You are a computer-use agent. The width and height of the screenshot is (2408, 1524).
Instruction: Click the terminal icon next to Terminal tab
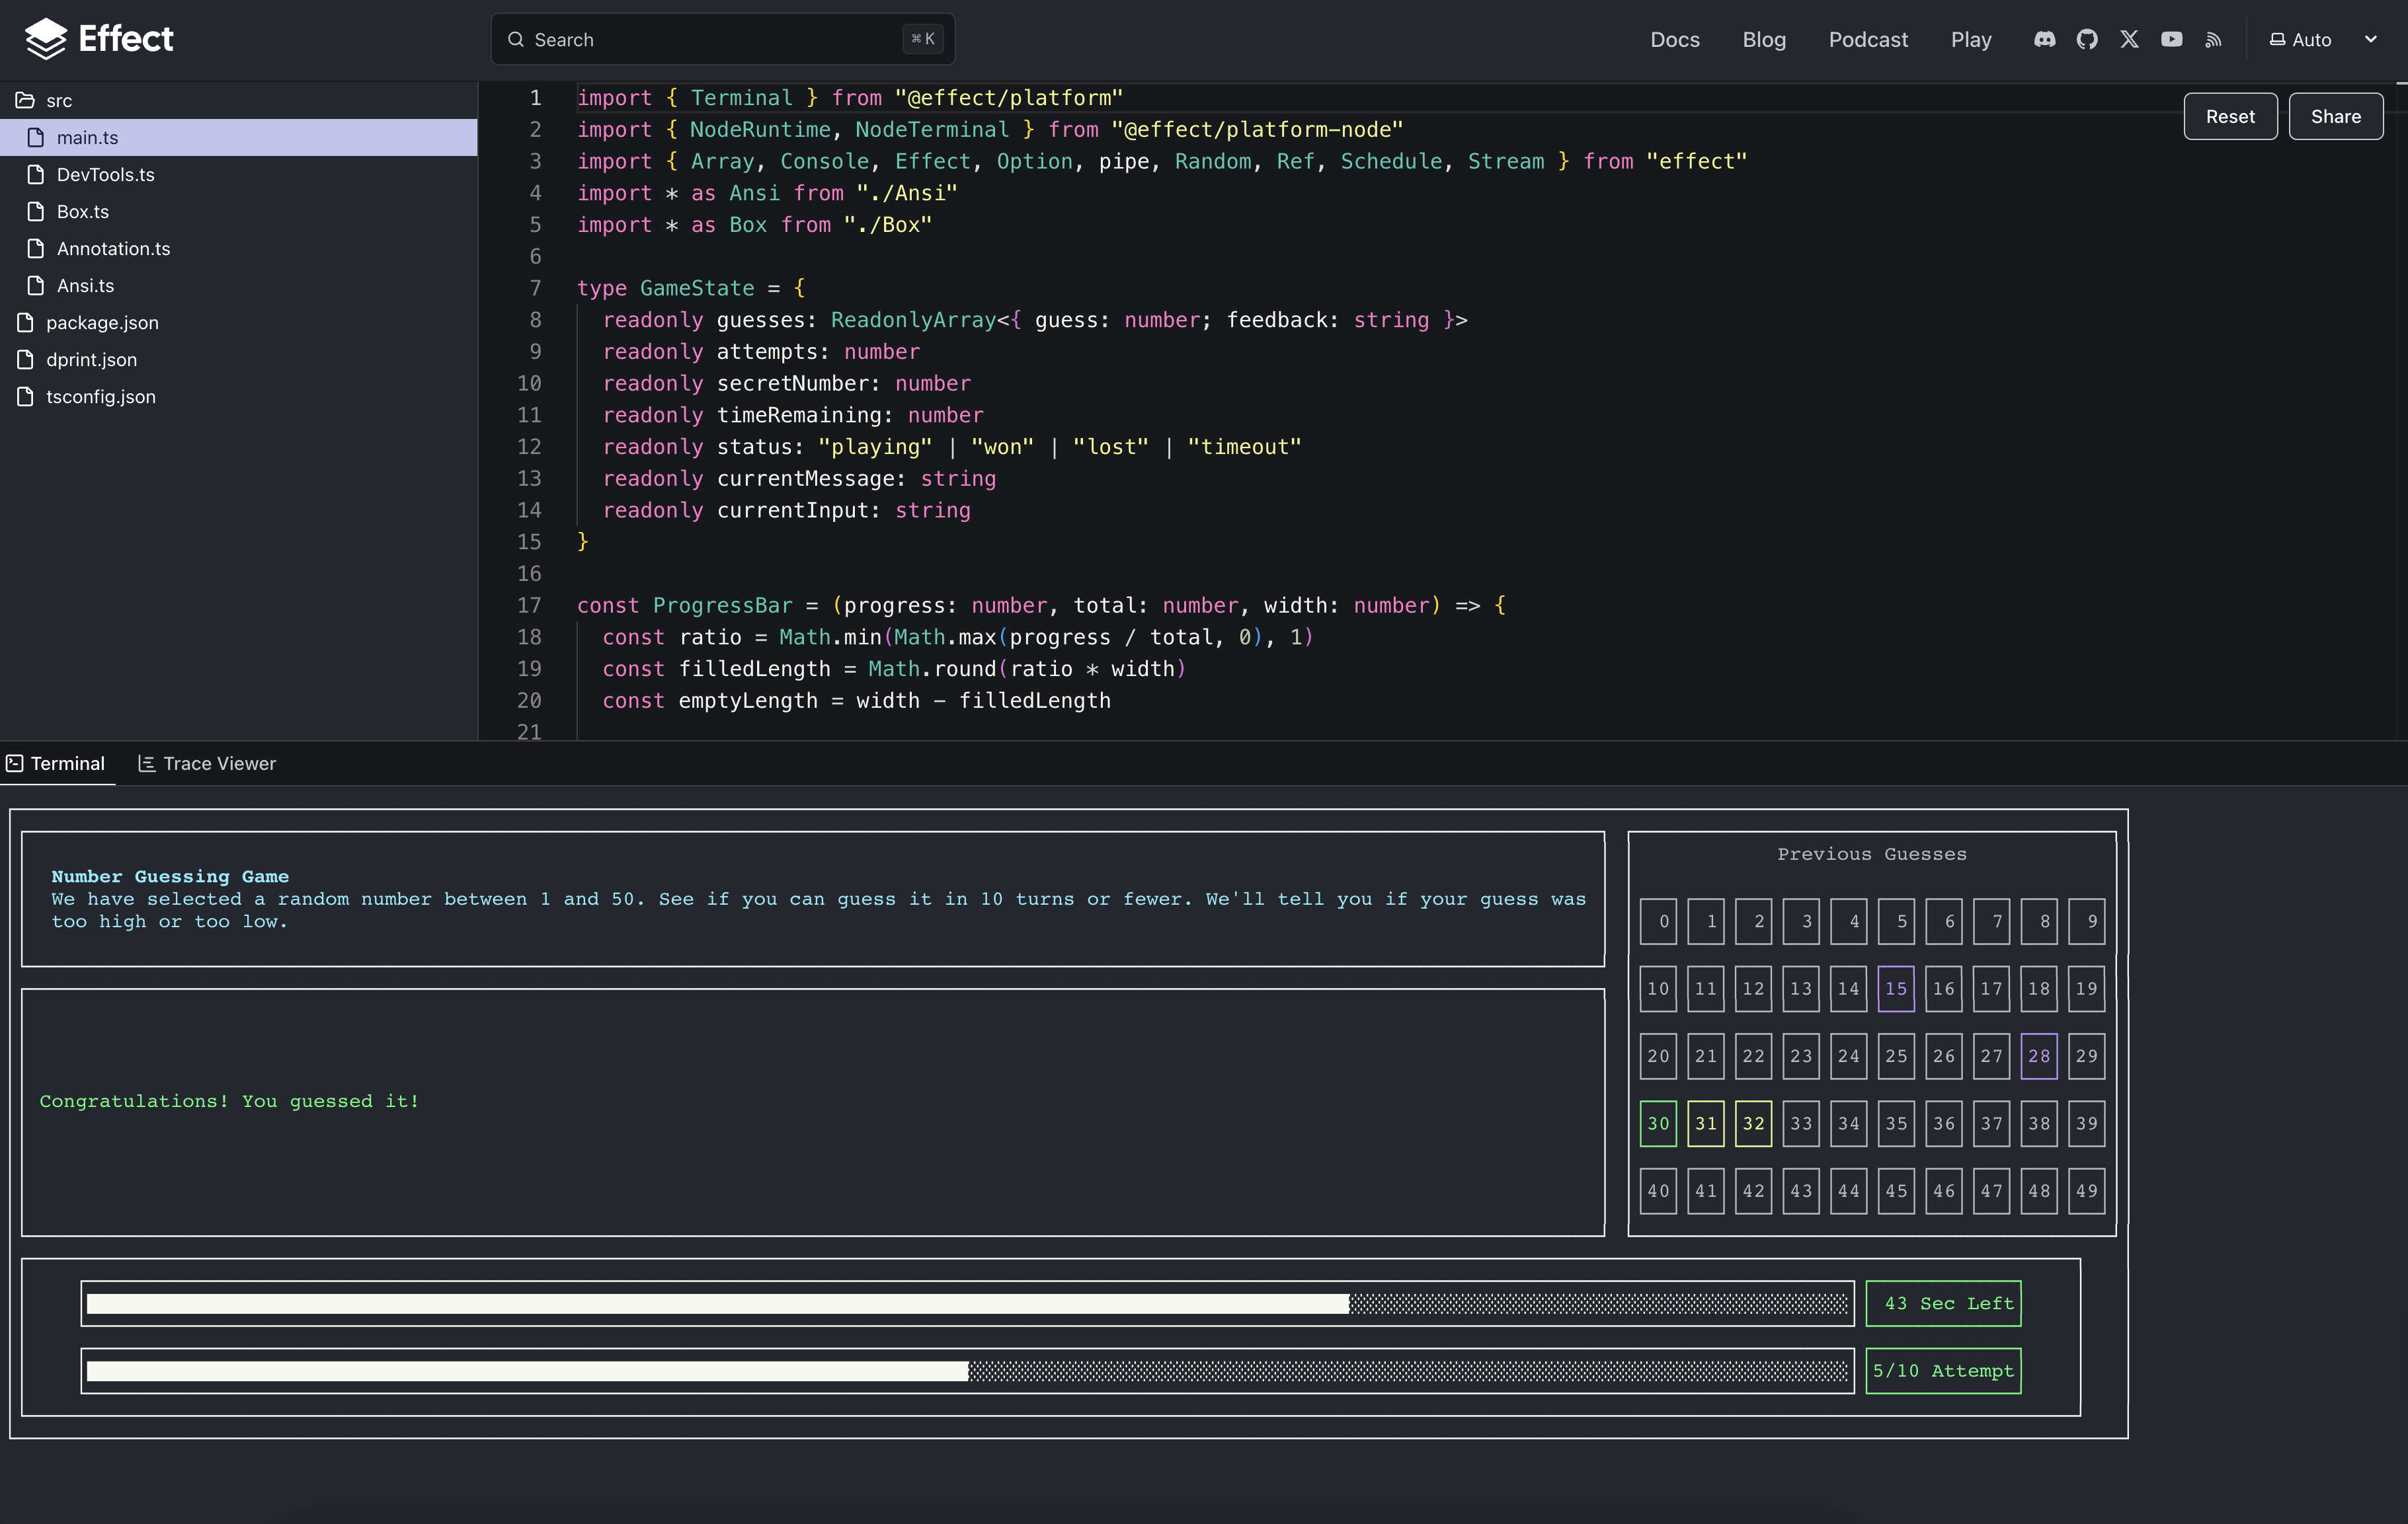[x=15, y=763]
